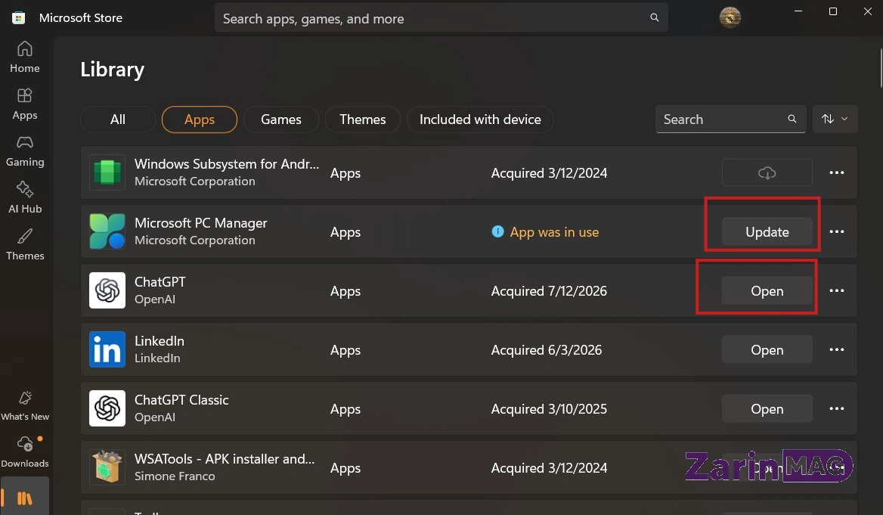Open the ChatGPT Classic app

click(767, 408)
